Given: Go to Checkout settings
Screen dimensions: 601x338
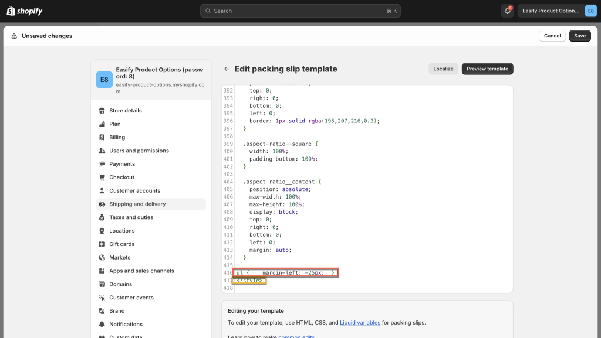Looking at the screenshot, I should (151, 177).
